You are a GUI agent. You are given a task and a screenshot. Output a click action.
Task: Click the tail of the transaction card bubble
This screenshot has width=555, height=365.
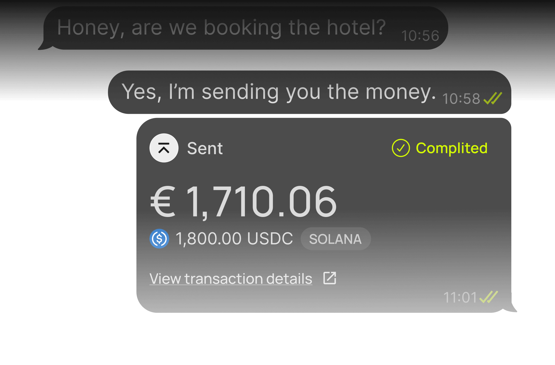point(511,308)
